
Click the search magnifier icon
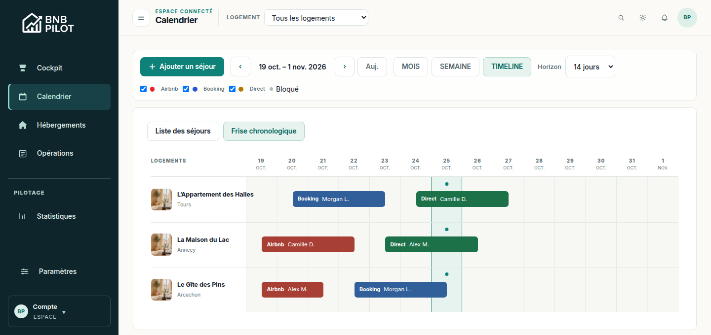(x=621, y=18)
